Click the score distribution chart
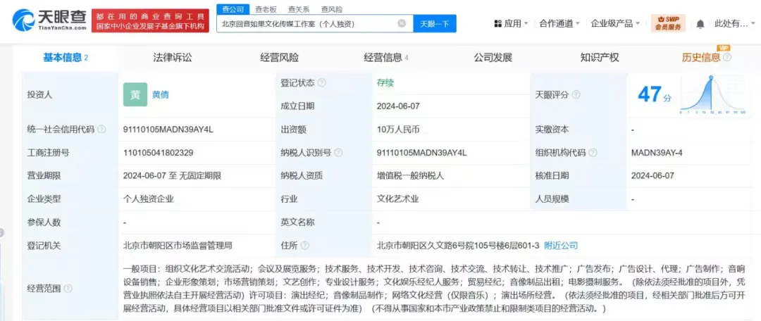Image resolution: width=761 pixels, height=321 pixels. 712,94
